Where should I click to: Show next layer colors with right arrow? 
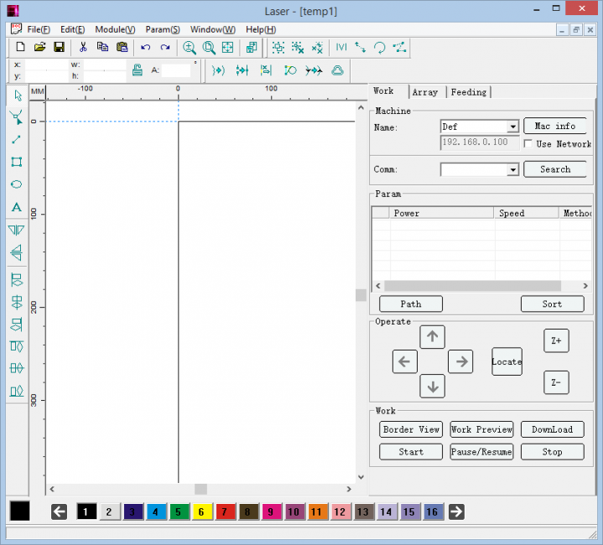pos(456,511)
